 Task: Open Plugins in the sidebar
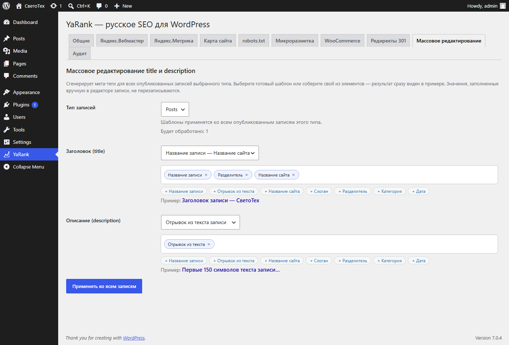click(29, 105)
